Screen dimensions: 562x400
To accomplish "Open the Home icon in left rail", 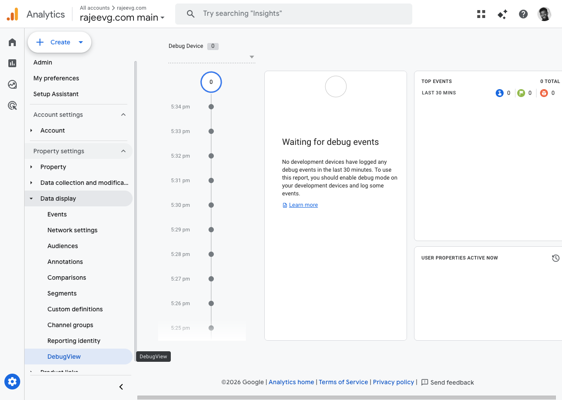I will (12, 42).
